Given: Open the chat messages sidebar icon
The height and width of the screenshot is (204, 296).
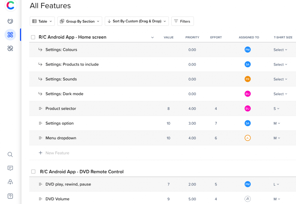Looking at the screenshot, I should (10, 168).
